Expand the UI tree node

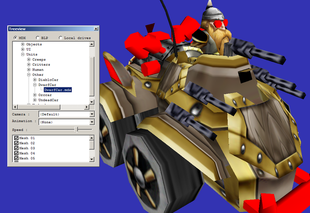[x=23, y=49]
